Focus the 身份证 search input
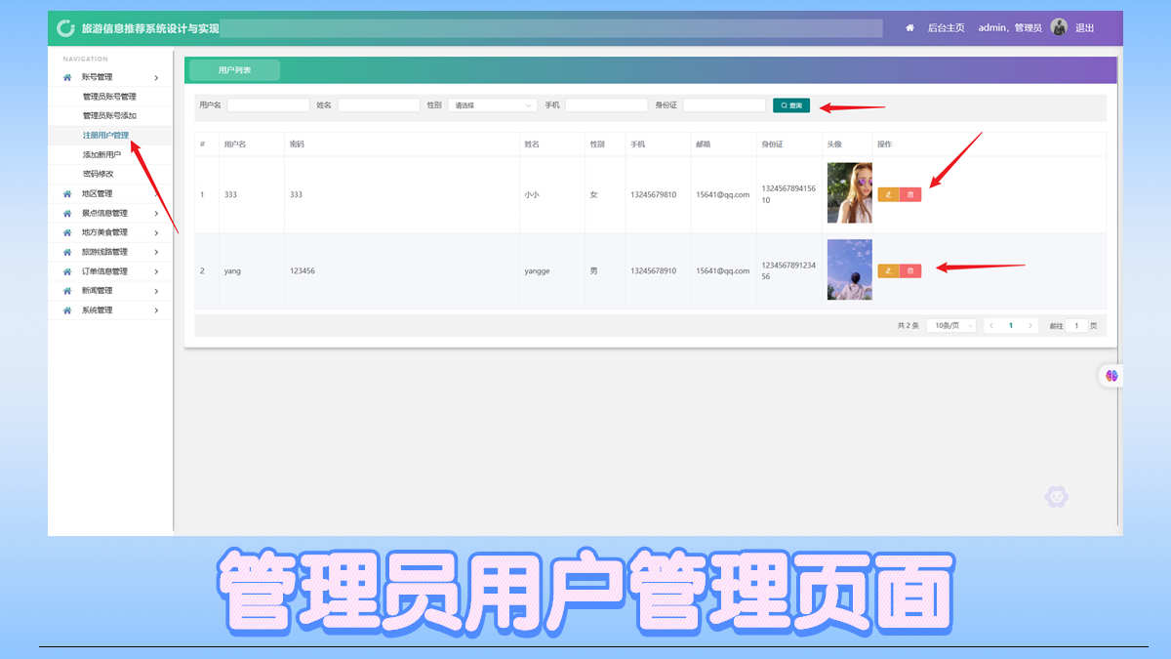Screen dimensions: 1171x659 point(724,104)
